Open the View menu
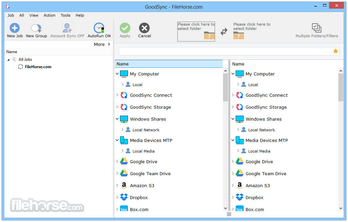348x222 pixels. click(34, 15)
